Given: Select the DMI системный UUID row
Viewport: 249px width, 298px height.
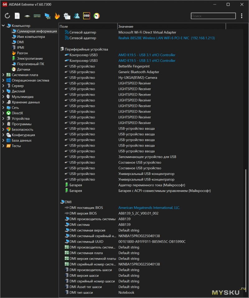Looking at the screenshot, I should (151, 241).
